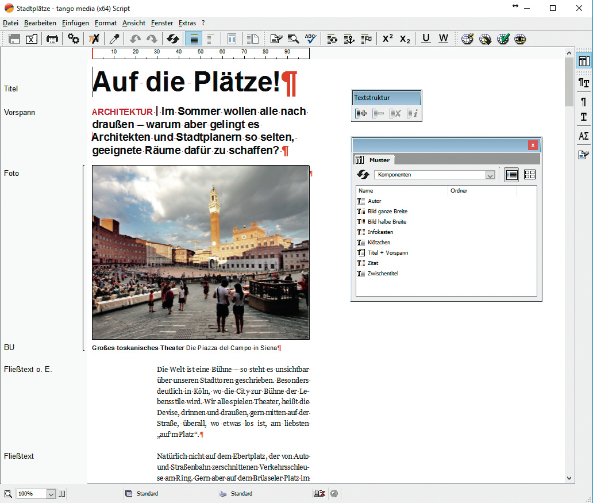The width and height of the screenshot is (593, 503).
Task: Run the ABC spell check
Action: (311, 39)
